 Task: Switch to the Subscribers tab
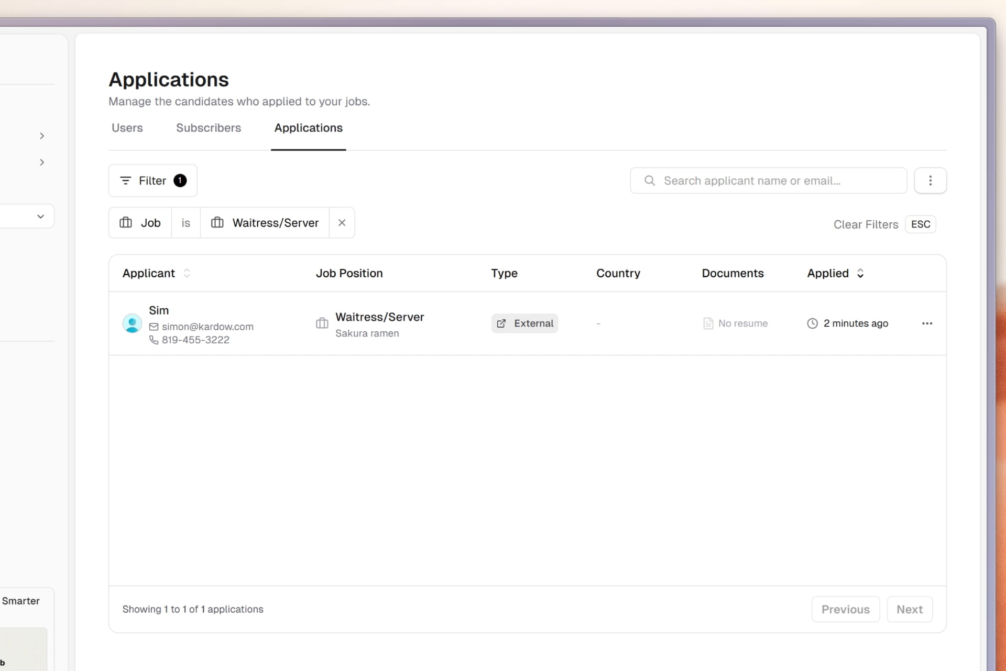(209, 128)
